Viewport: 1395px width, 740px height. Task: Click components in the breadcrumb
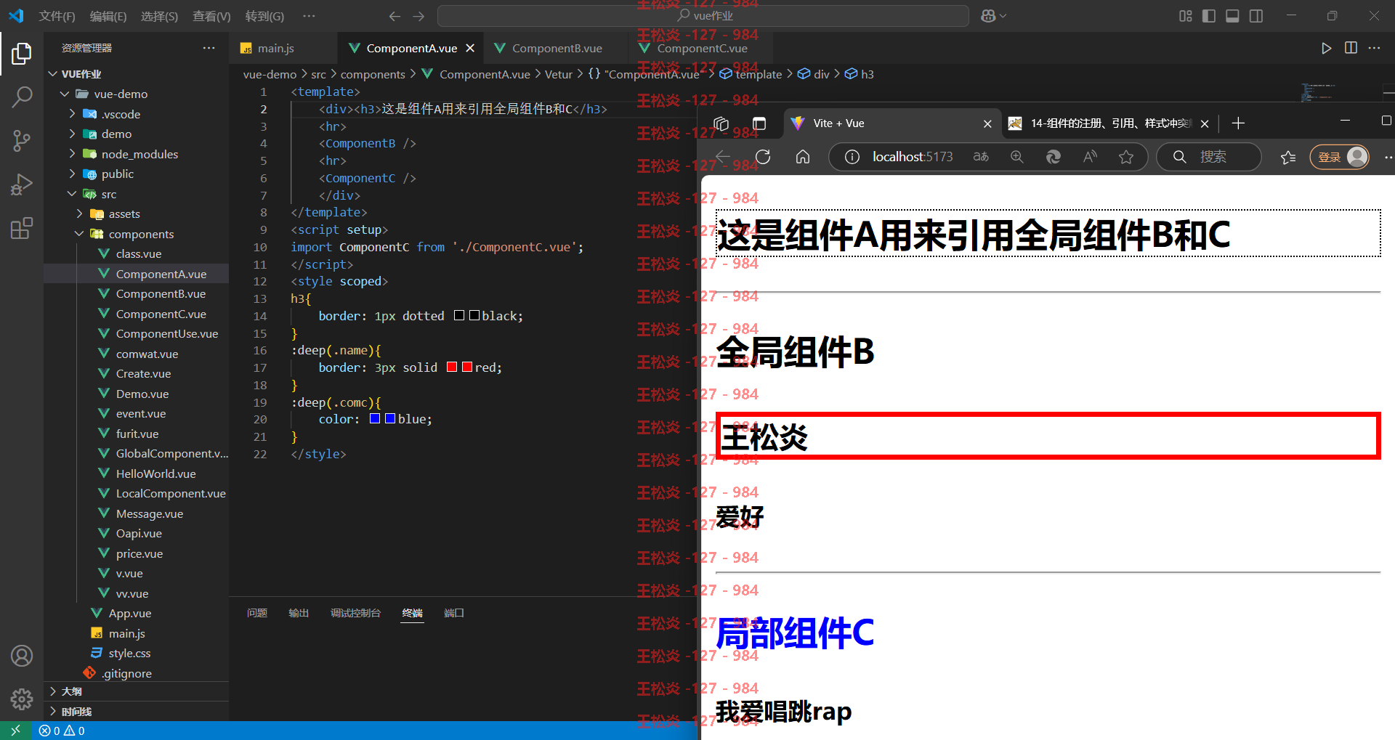(x=373, y=74)
